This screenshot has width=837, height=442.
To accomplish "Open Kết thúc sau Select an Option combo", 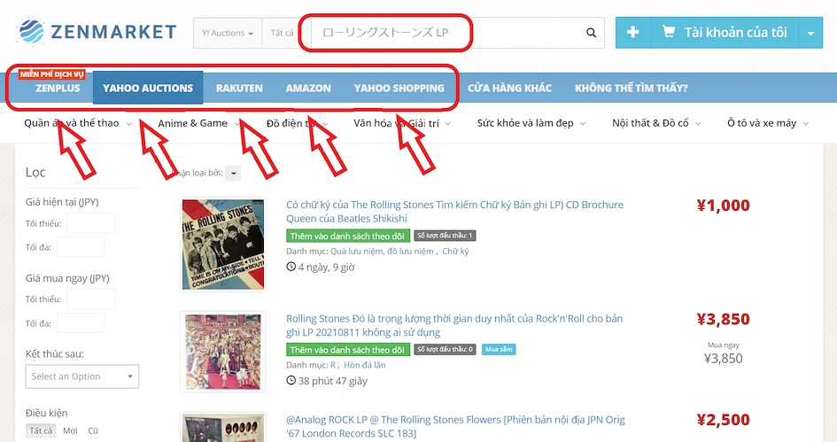I will click(82, 376).
